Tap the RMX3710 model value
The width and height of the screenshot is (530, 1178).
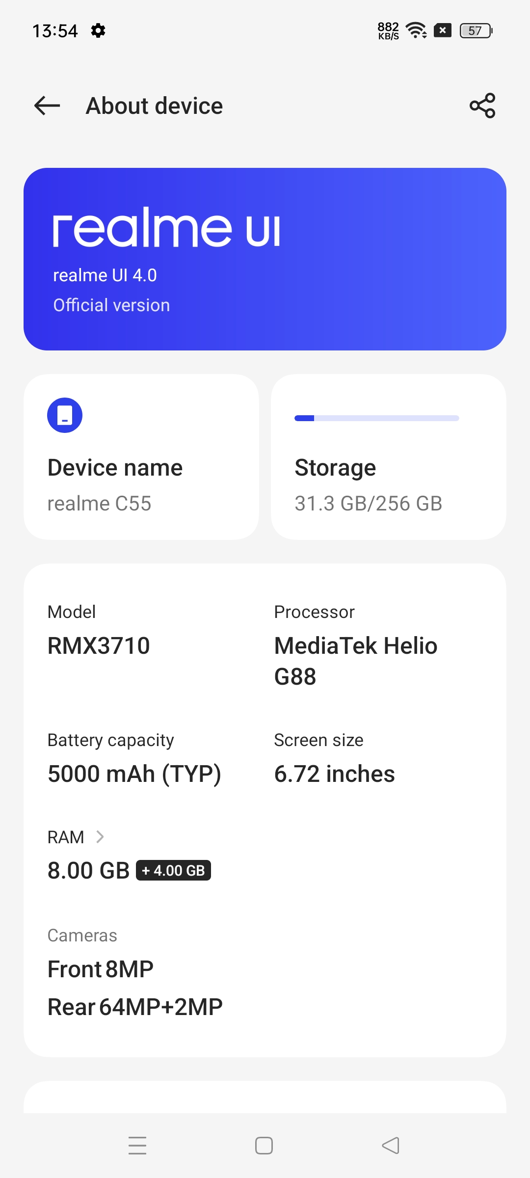[99, 645]
